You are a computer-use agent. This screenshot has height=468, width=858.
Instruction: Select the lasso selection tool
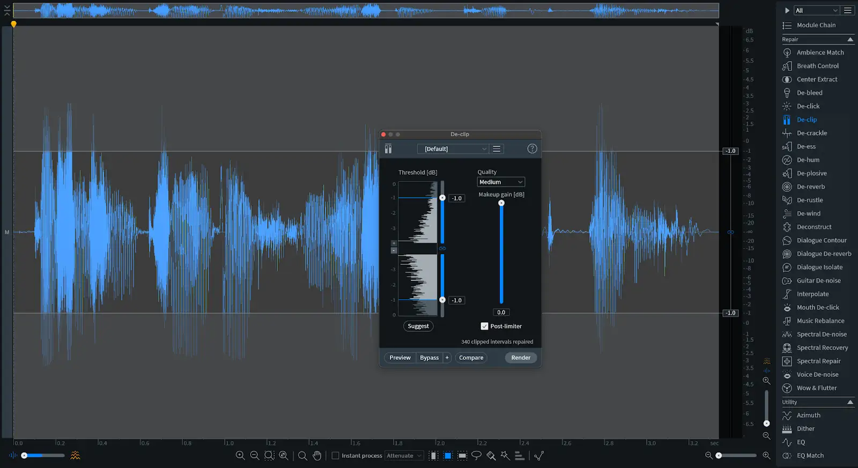click(476, 456)
